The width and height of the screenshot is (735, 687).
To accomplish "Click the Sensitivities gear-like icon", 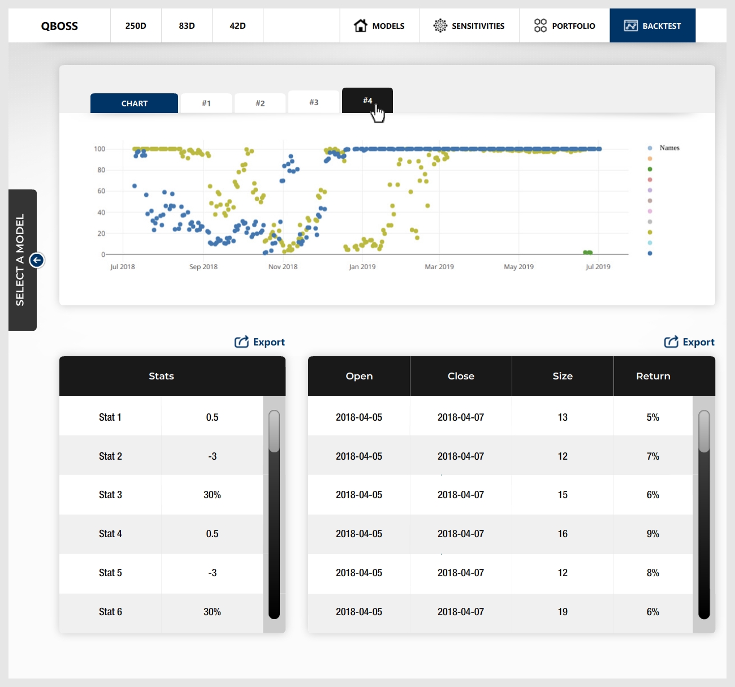I will (x=440, y=25).
